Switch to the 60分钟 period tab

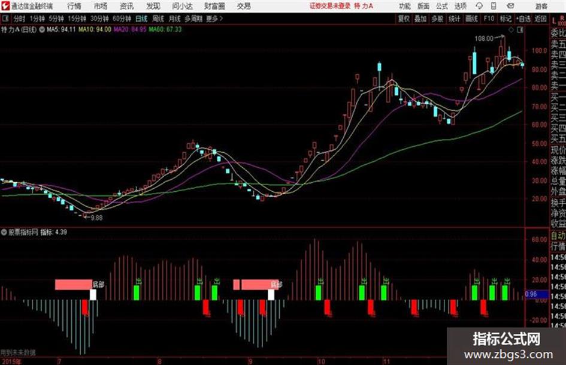coord(122,19)
